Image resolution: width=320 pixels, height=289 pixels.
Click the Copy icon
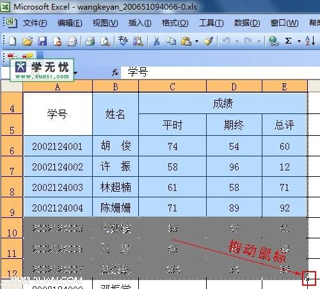[x=171, y=40]
